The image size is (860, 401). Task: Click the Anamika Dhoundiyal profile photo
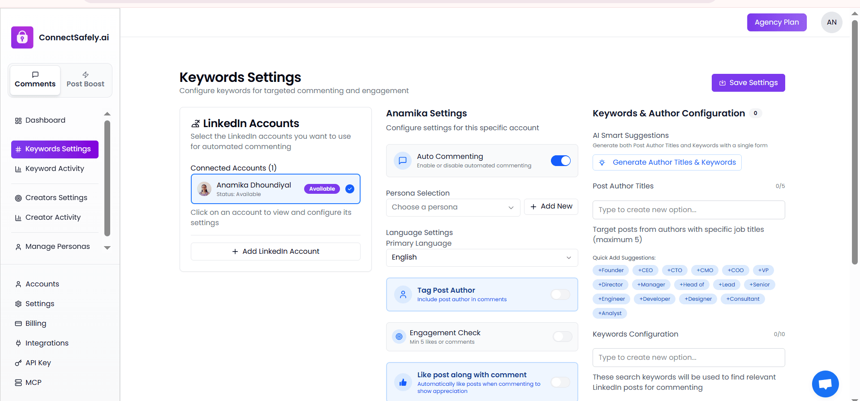click(205, 189)
